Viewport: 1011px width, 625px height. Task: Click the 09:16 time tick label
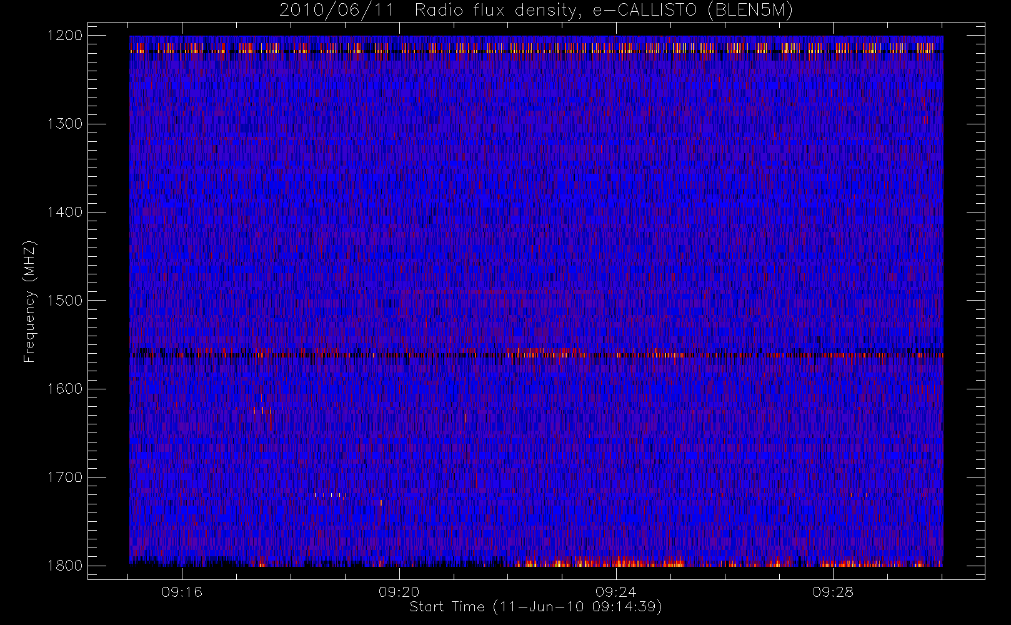182,592
